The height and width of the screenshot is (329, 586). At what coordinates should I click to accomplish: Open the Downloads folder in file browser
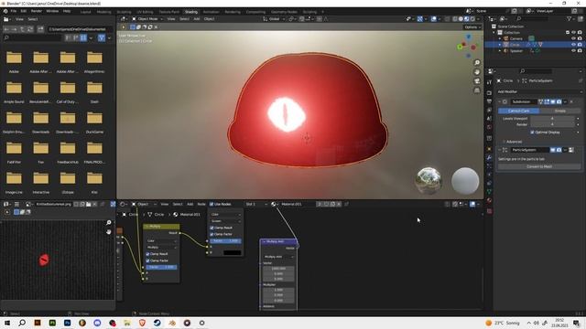(40, 122)
